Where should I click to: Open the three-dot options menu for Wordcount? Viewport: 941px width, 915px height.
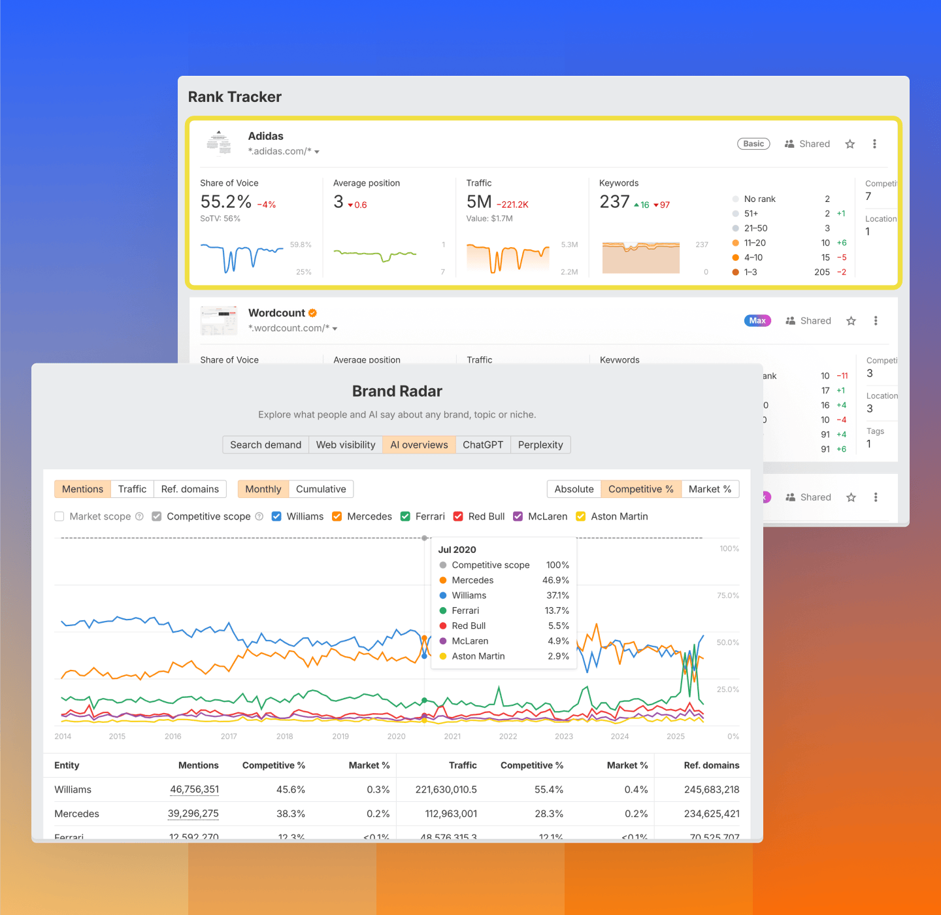876,320
